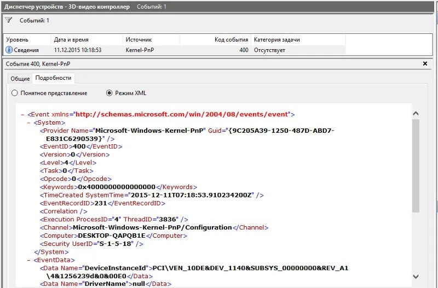Viewport: 438px width, 288px height.
Task: Click the Событие 400, Kernel-PnP header
Action: coord(38,64)
